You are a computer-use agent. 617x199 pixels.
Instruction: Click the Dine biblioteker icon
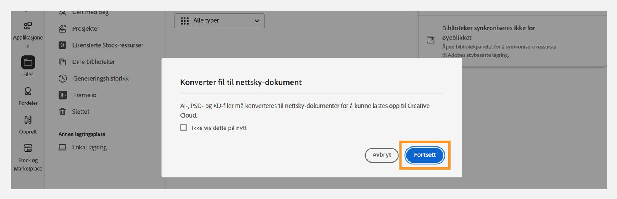[x=62, y=62]
